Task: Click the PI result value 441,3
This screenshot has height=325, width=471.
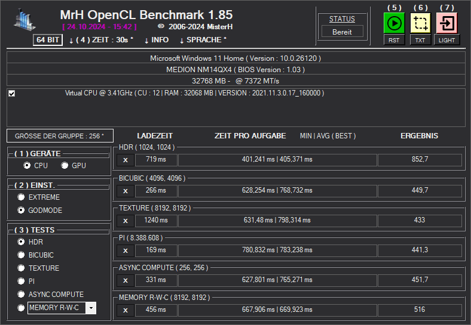Action: [x=420, y=250]
